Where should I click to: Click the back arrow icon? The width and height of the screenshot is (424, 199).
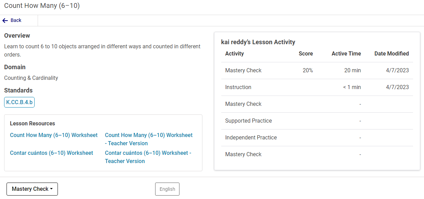pos(5,21)
